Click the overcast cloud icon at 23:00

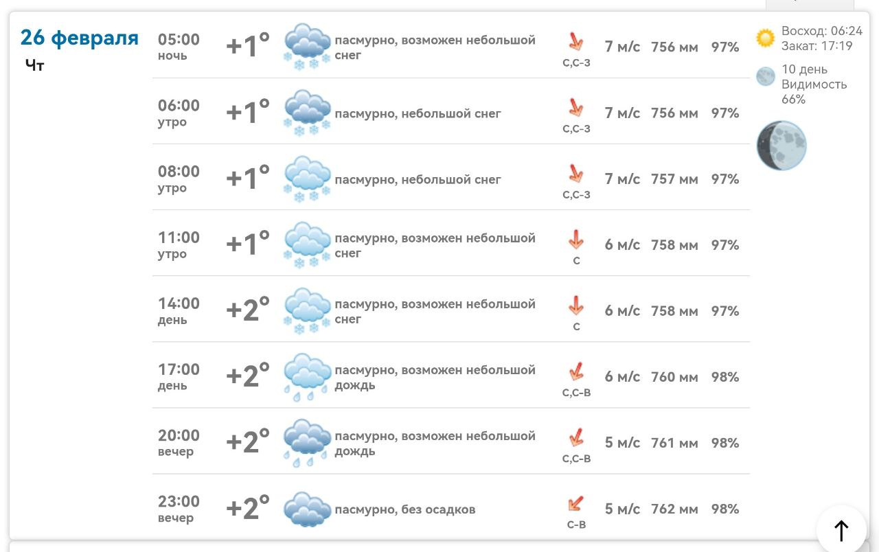307,509
